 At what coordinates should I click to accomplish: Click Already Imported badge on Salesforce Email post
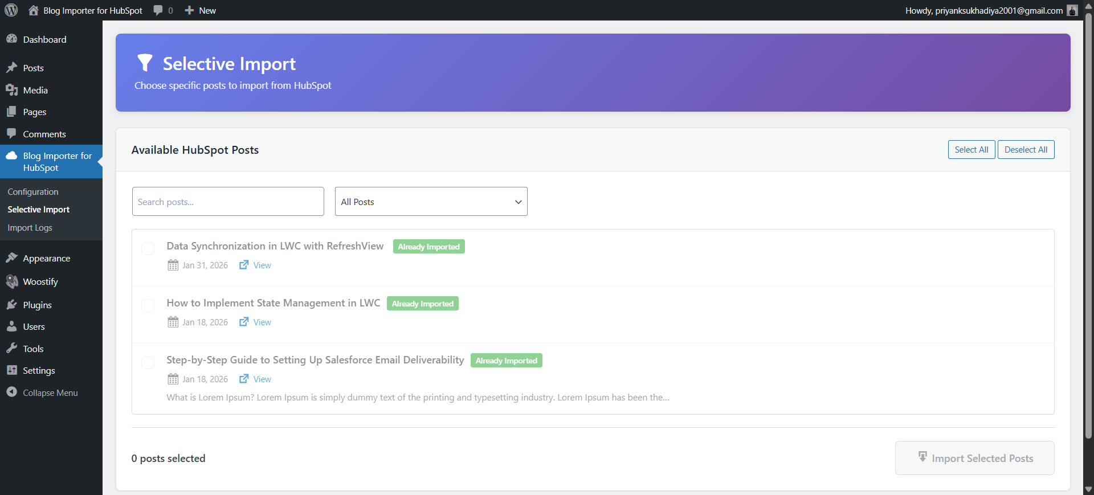[x=507, y=361]
